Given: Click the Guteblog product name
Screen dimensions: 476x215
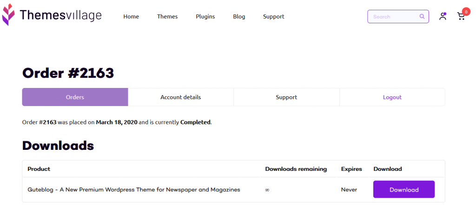Looking at the screenshot, I should coord(134,190).
